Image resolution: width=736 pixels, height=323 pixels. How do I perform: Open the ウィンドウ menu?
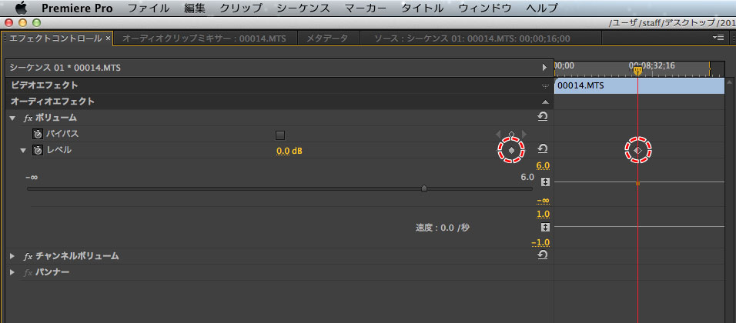coord(484,8)
